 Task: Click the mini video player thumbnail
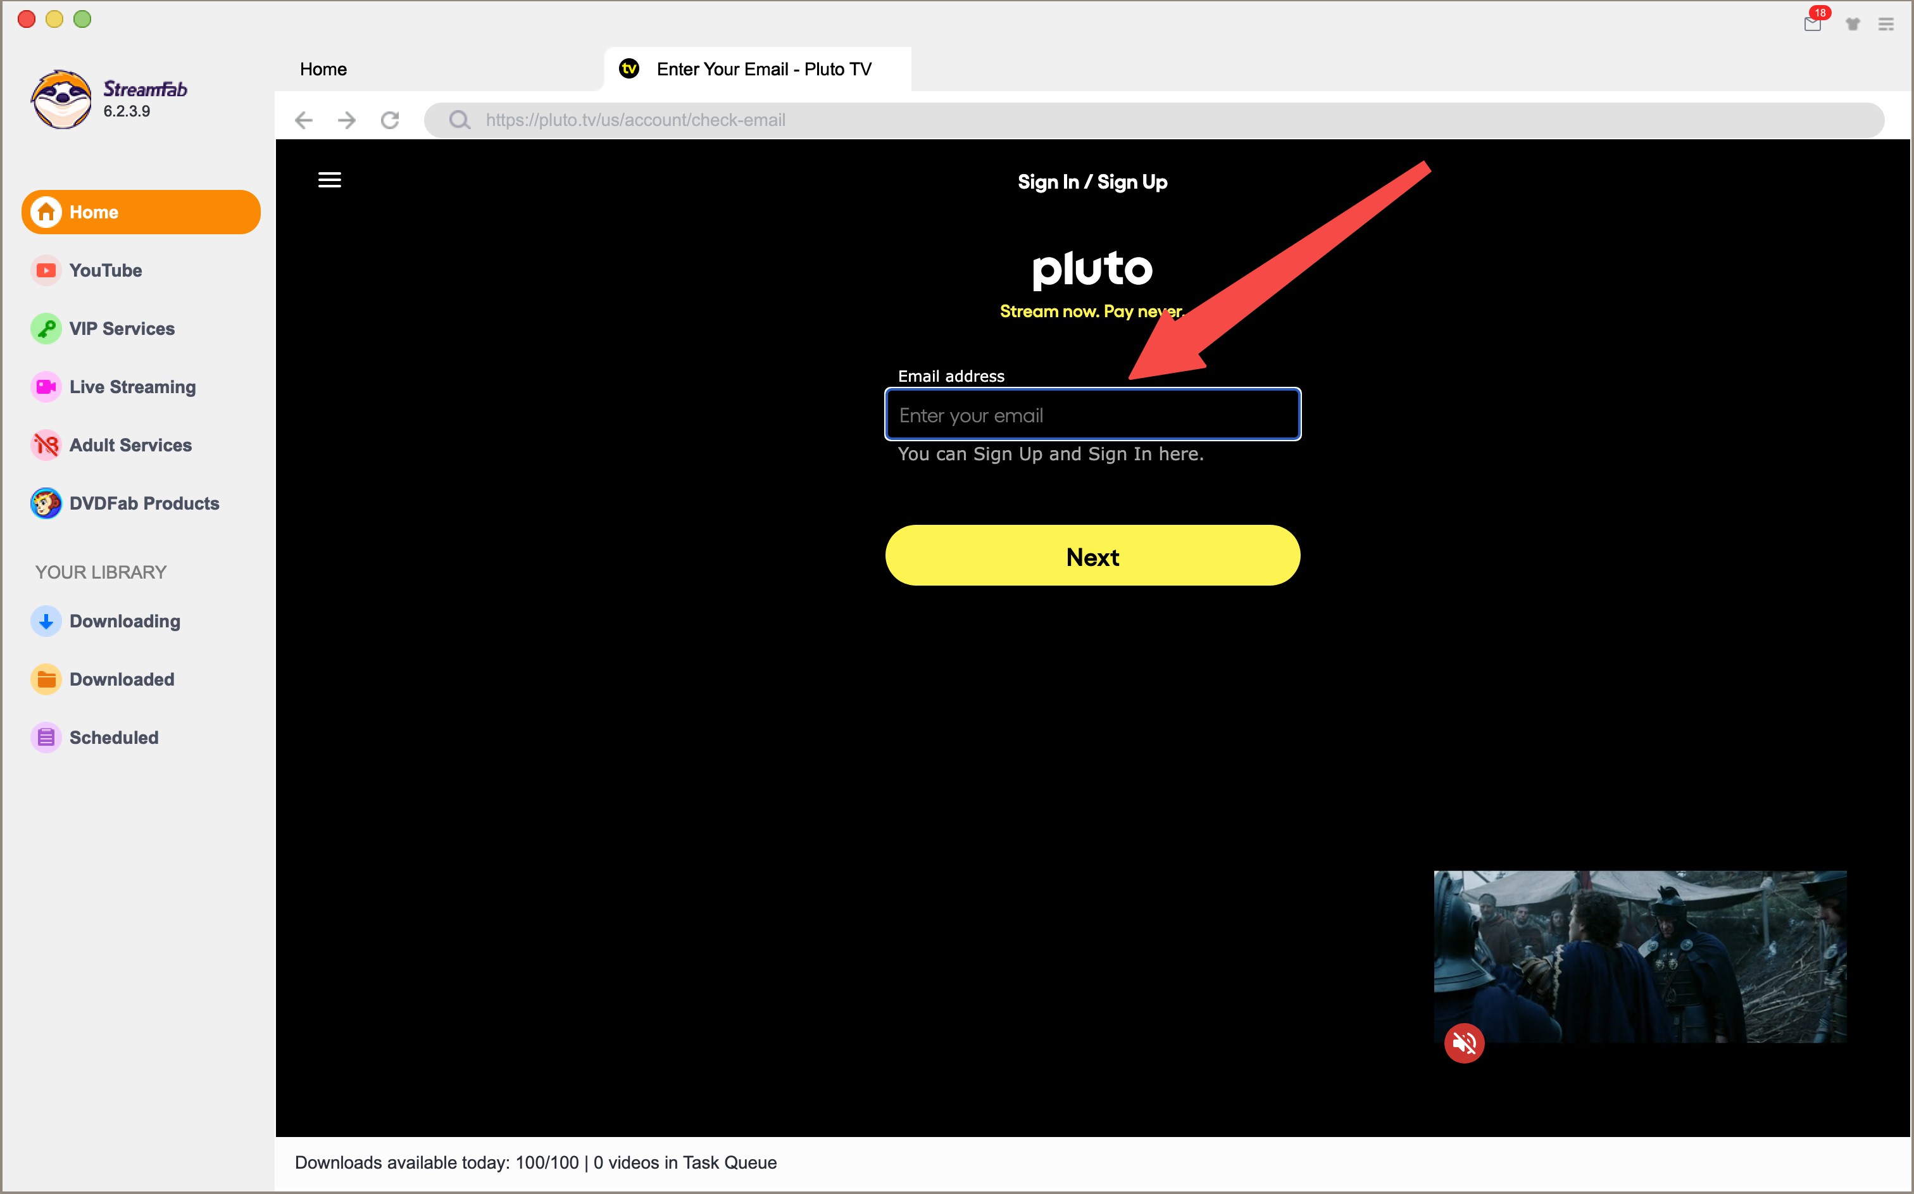coord(1640,957)
